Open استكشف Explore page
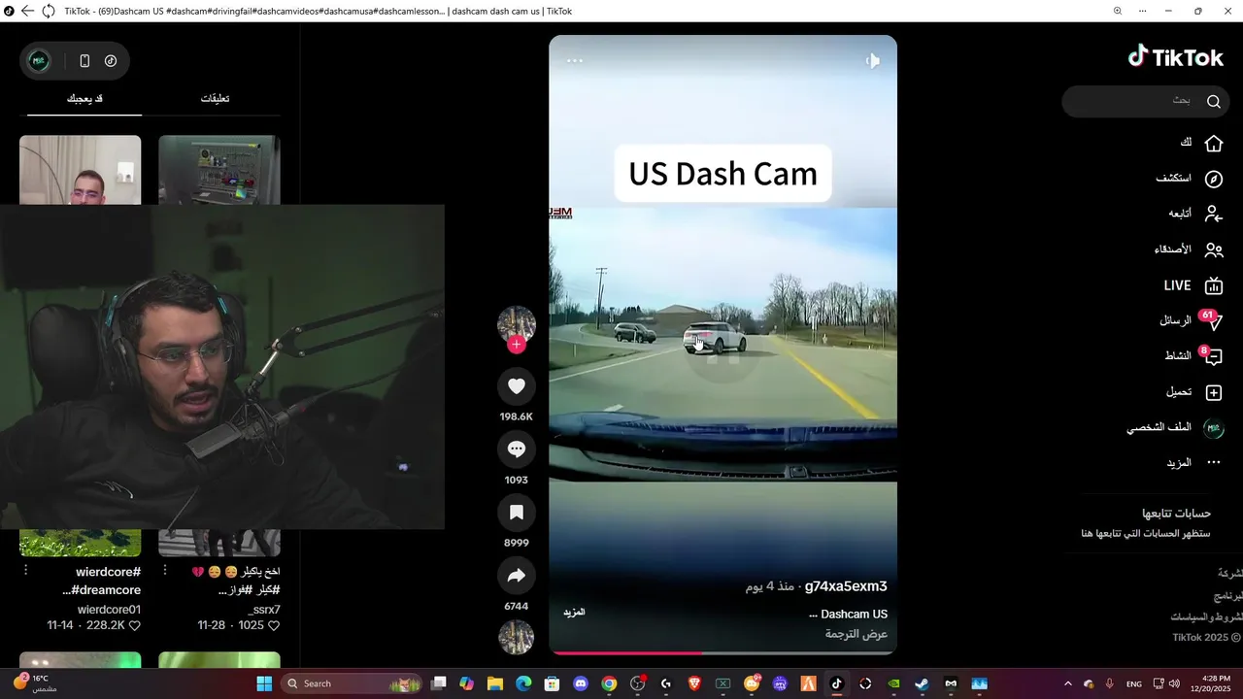The height and width of the screenshot is (699, 1243). tap(1189, 179)
